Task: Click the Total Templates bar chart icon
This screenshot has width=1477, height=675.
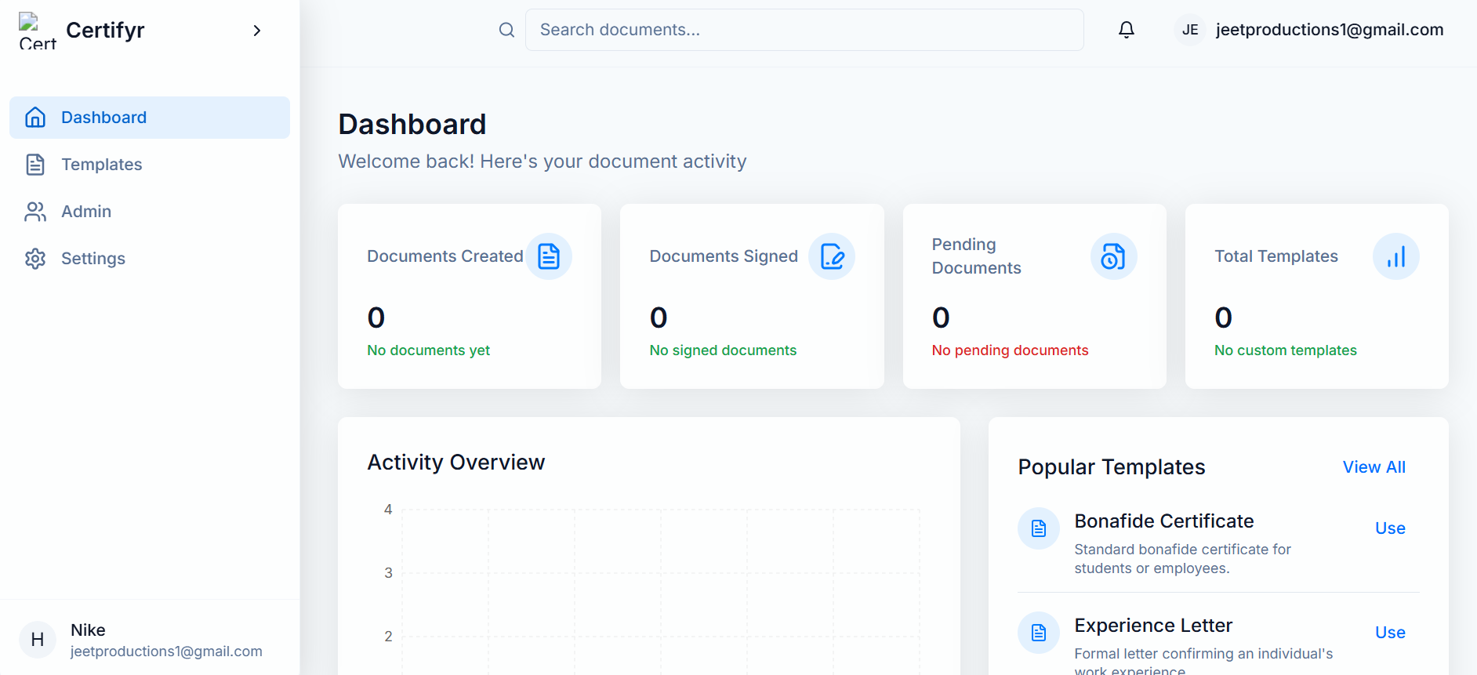Action: 1395,256
